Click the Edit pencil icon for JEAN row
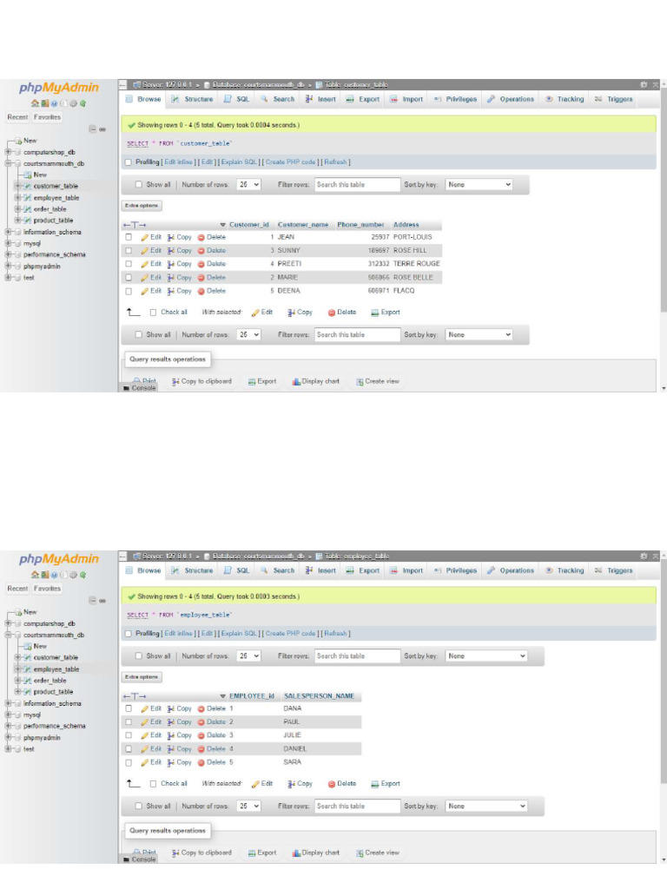The width and height of the screenshot is (667, 889). [x=145, y=238]
